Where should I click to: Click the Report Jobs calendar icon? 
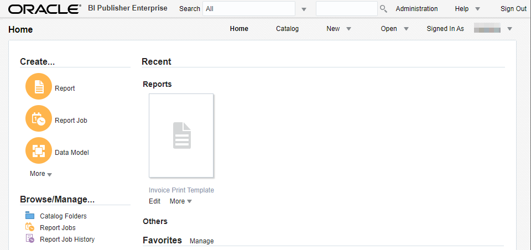pos(30,227)
